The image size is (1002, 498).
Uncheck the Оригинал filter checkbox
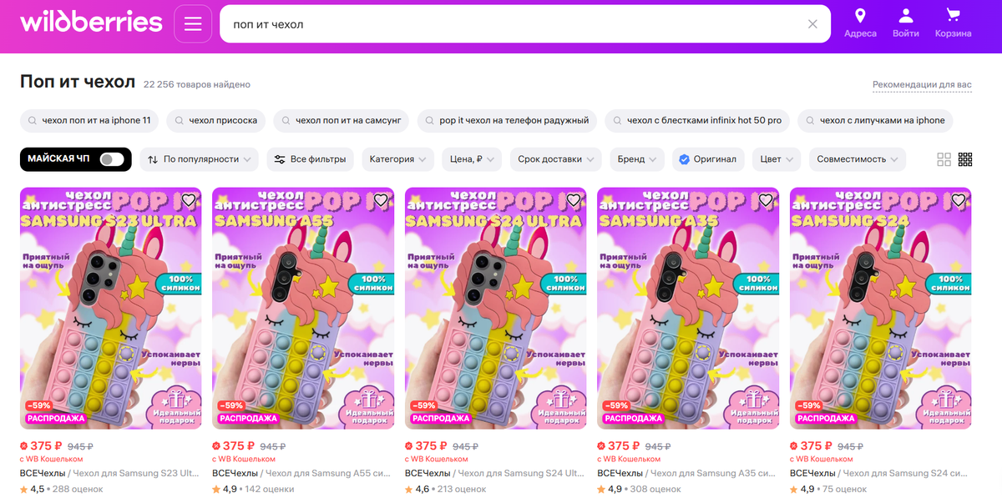click(x=684, y=159)
